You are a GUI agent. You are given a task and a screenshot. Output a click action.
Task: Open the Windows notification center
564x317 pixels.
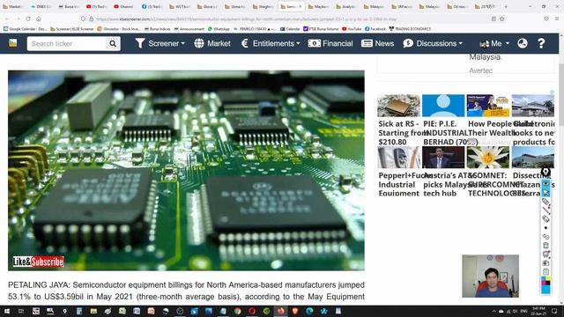[554, 311]
